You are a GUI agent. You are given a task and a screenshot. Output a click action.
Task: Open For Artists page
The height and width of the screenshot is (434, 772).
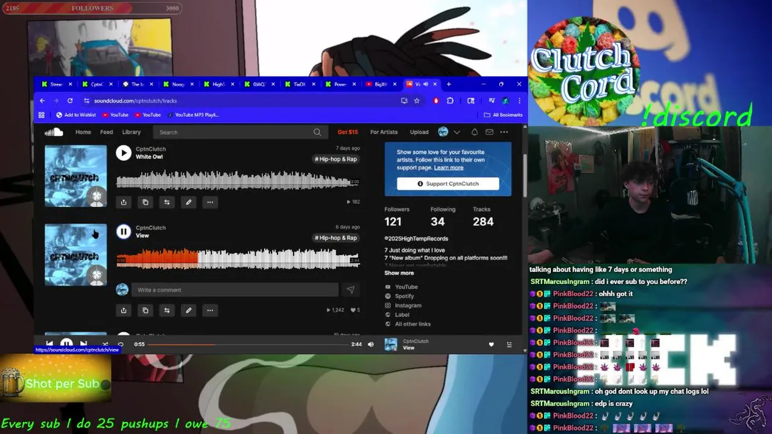pos(384,132)
